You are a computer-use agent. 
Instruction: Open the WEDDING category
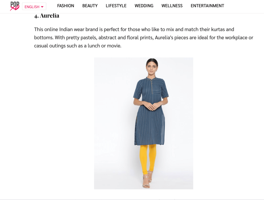pos(144,6)
